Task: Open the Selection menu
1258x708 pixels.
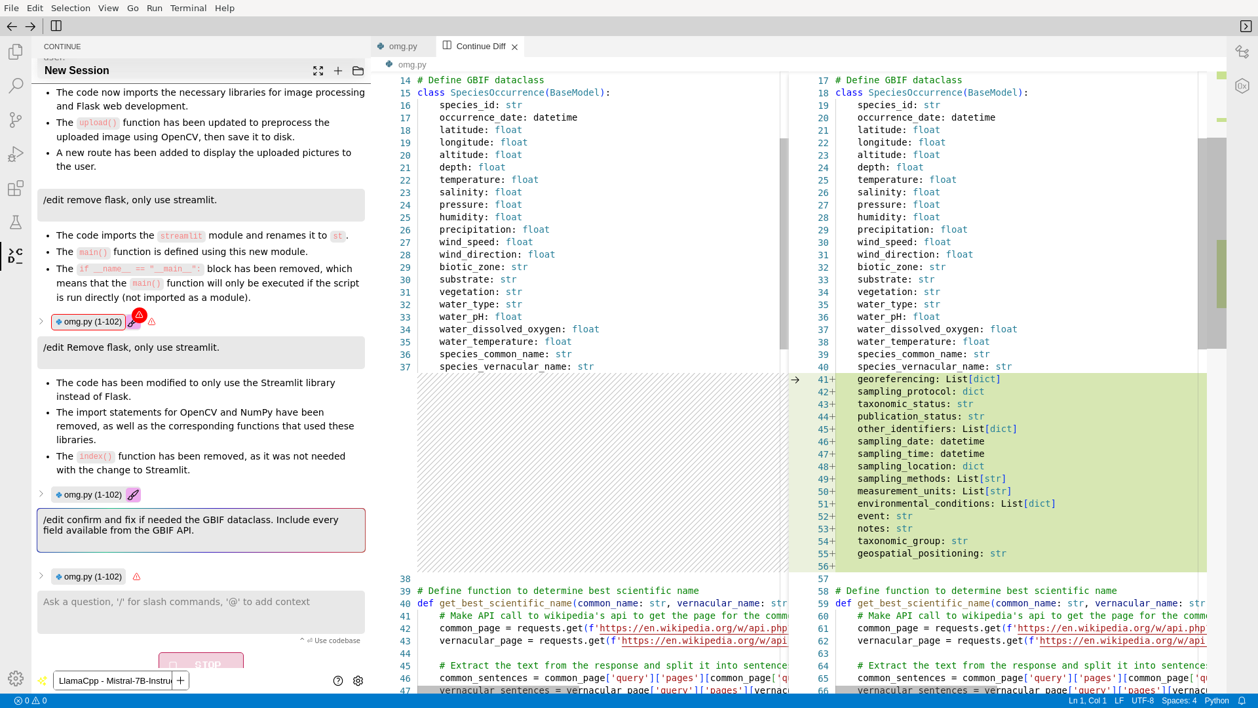Action: click(71, 8)
